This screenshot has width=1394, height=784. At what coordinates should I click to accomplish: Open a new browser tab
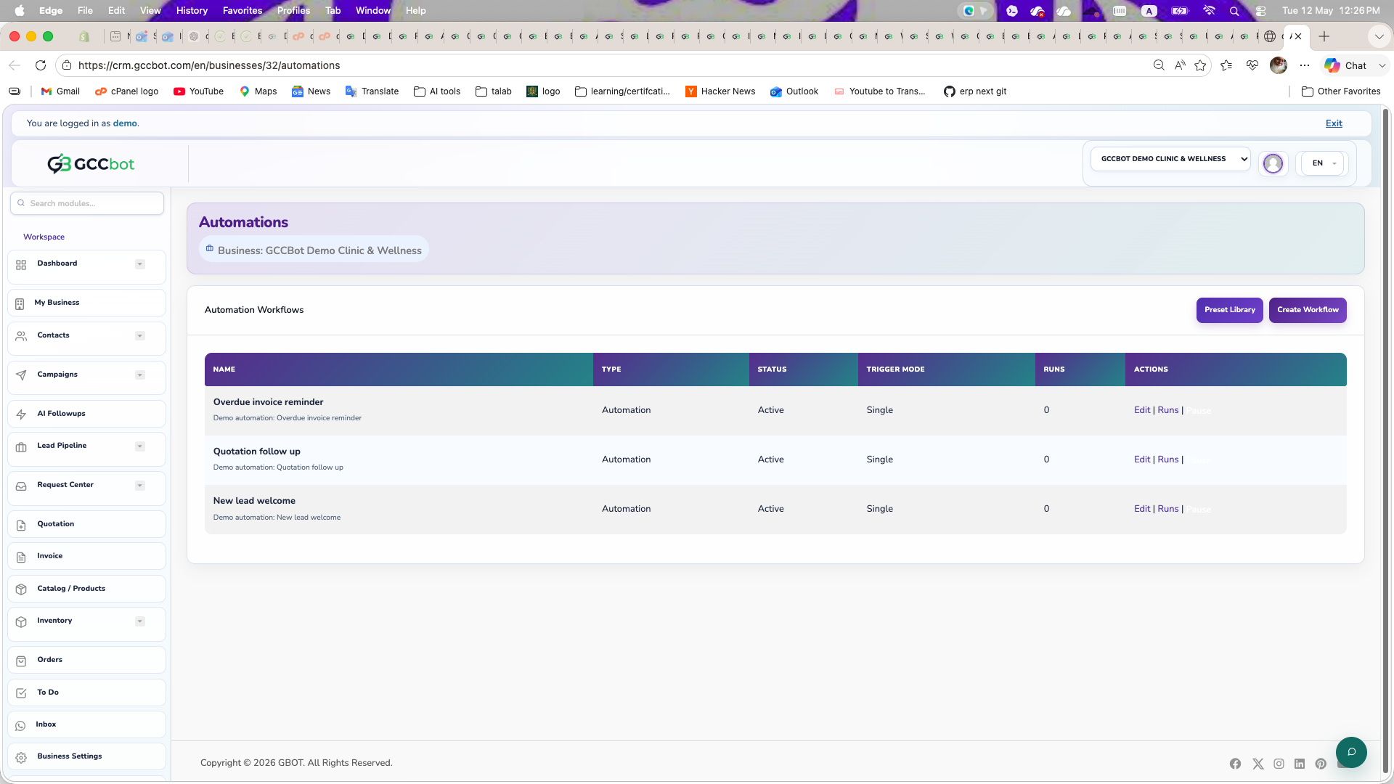pyautogui.click(x=1324, y=36)
